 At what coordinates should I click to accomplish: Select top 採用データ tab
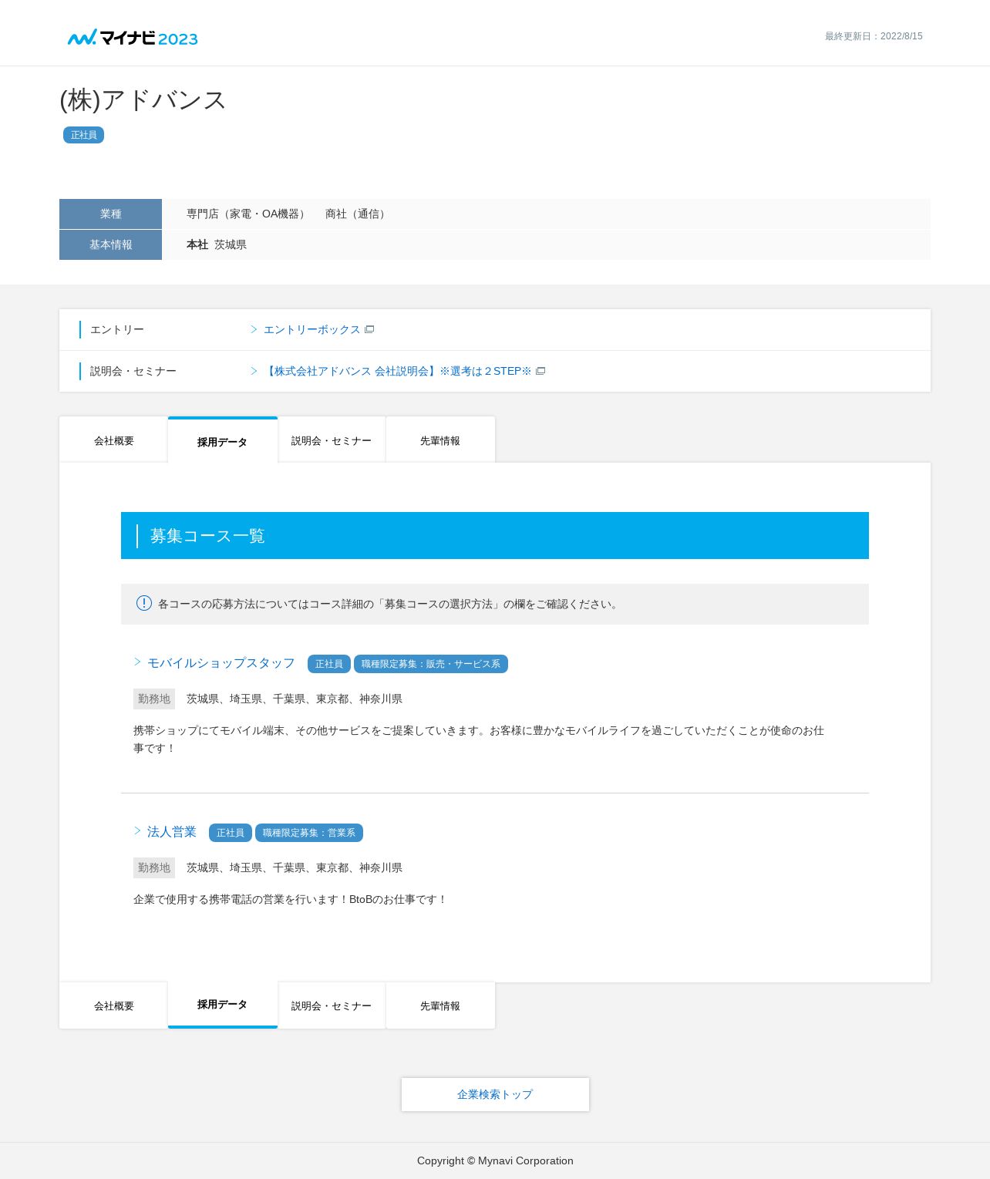(223, 440)
